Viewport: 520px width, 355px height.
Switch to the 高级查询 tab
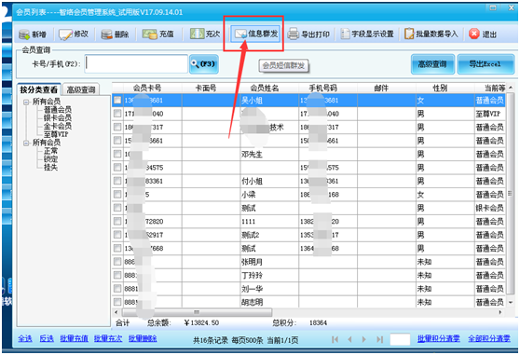click(x=81, y=89)
